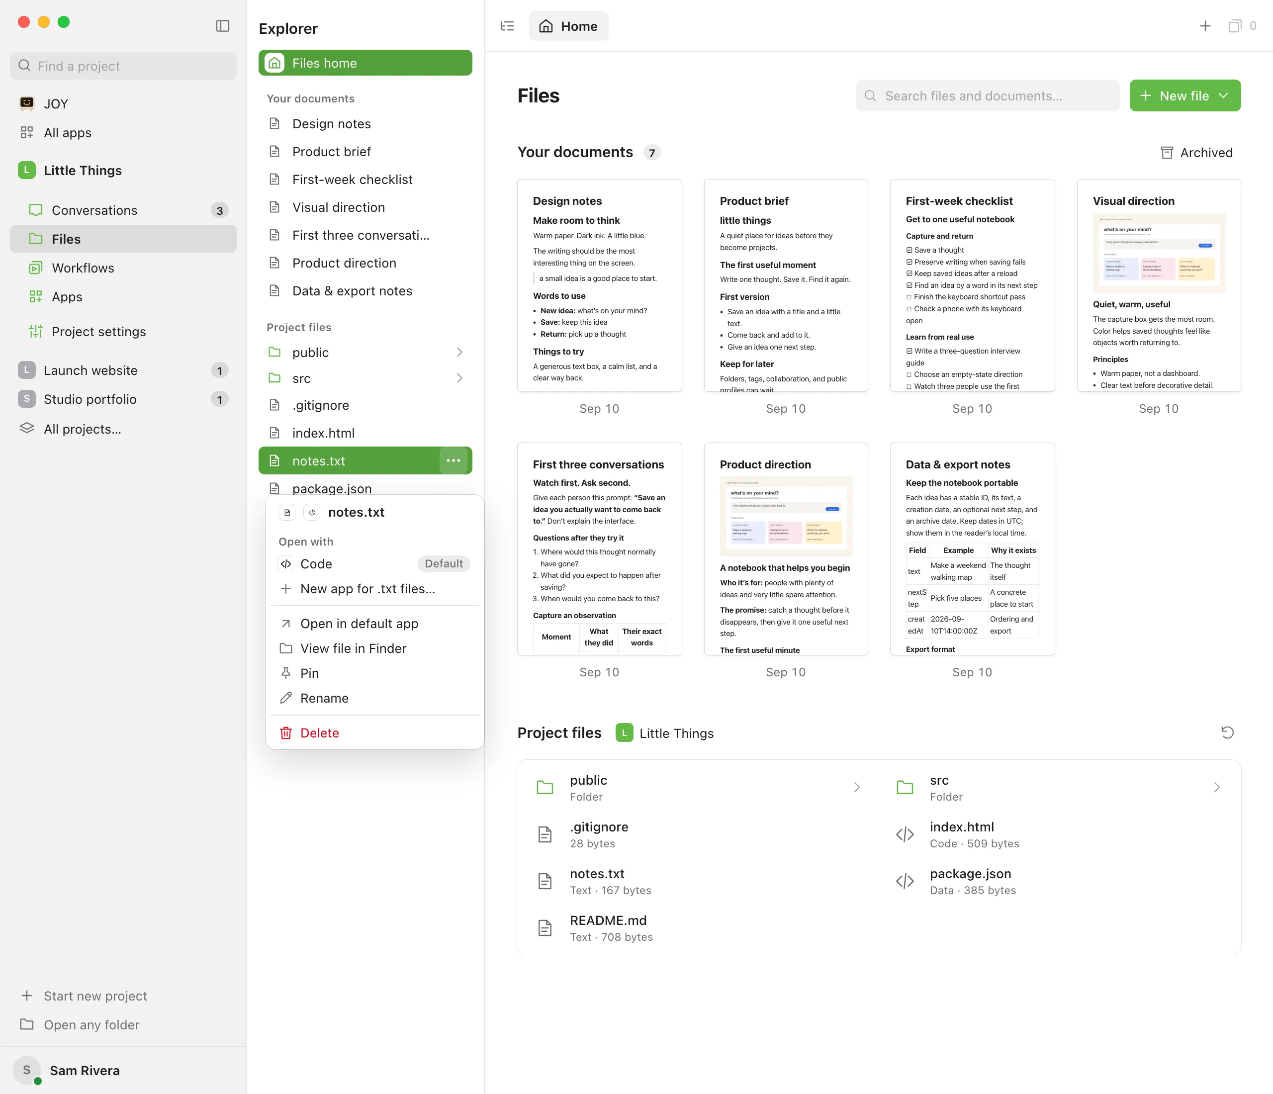Delete notes.txt from the menu

374,733
